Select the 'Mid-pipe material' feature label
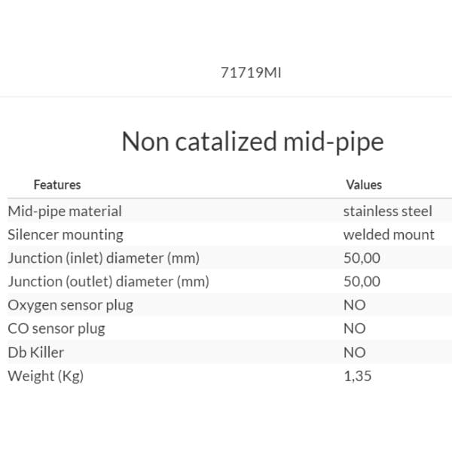The height and width of the screenshot is (452, 452). coord(65,212)
